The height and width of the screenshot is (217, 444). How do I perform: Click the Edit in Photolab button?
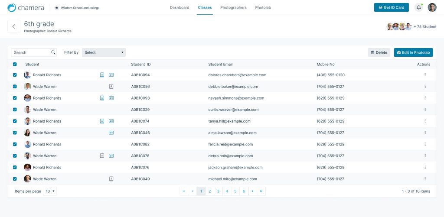(413, 52)
